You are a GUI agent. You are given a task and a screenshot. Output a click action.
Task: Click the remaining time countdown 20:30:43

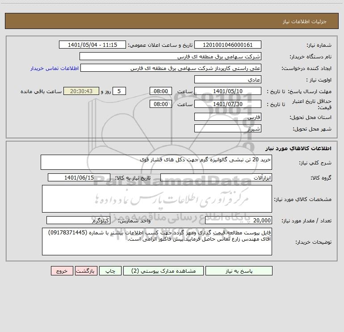[81, 91]
